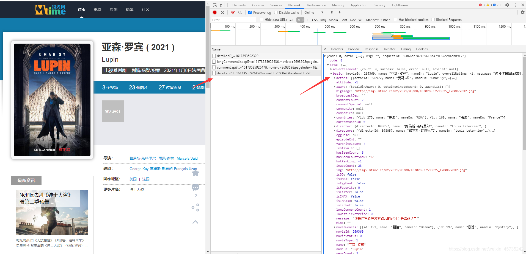Stop recording network log (red circle)
The image size is (526, 254).
(215, 12)
